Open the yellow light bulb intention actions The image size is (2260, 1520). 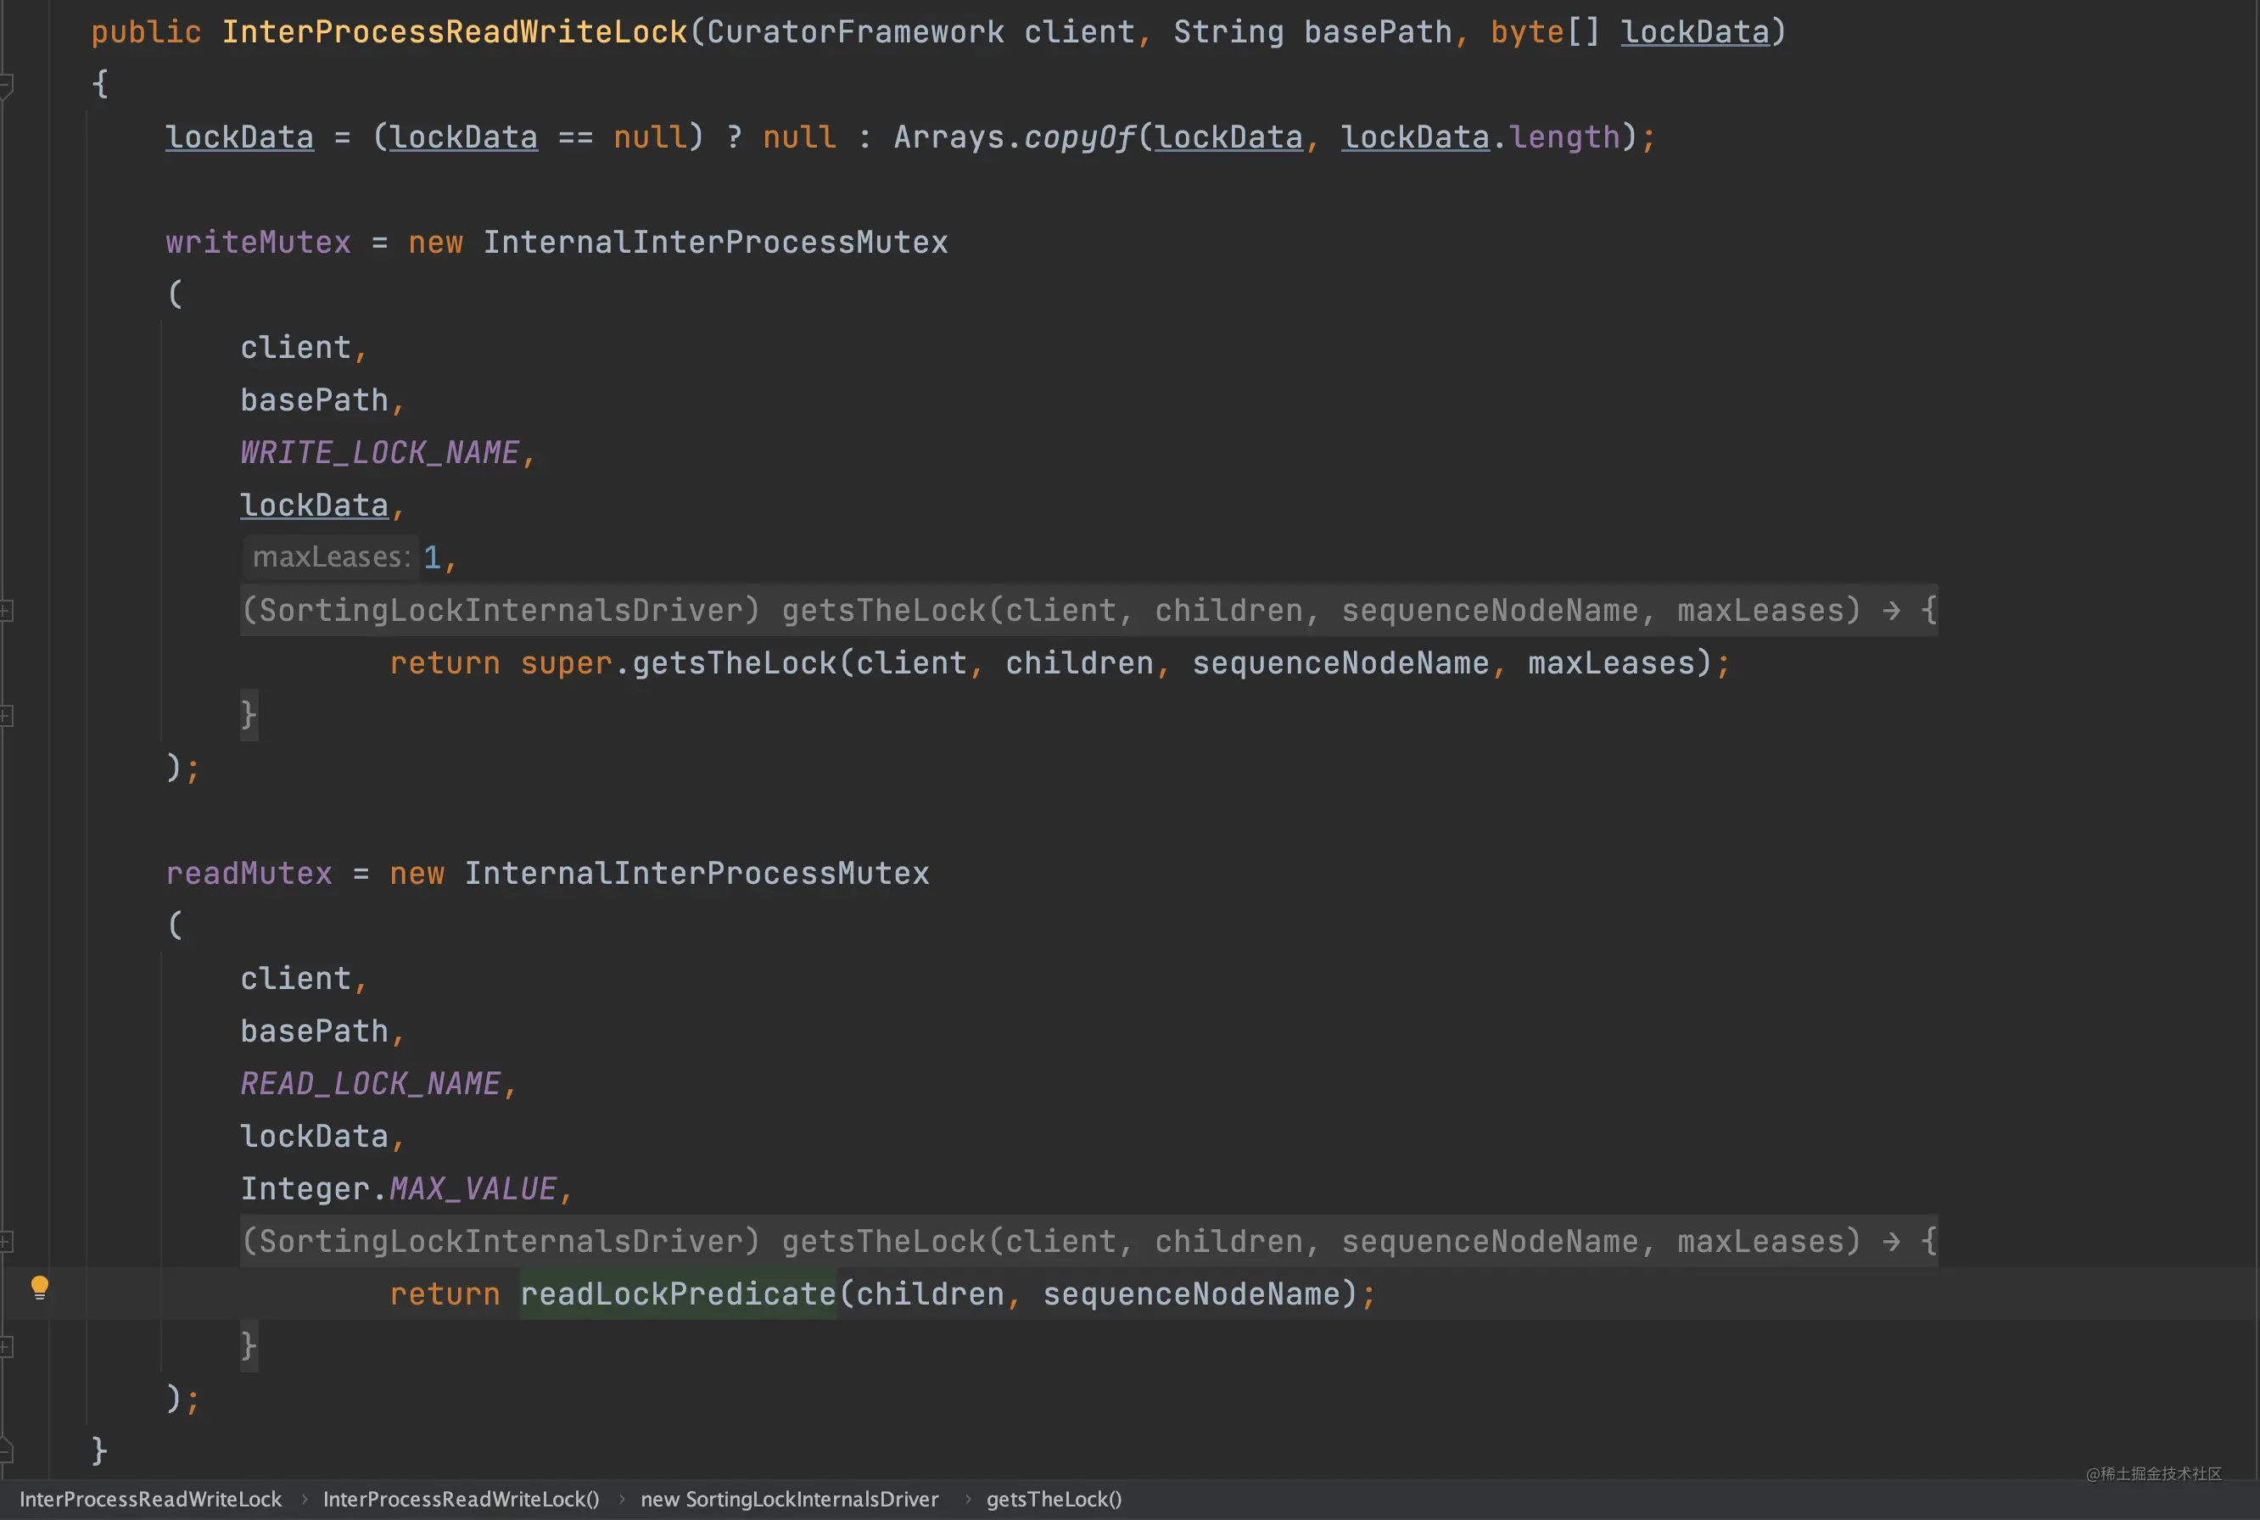(x=40, y=1288)
